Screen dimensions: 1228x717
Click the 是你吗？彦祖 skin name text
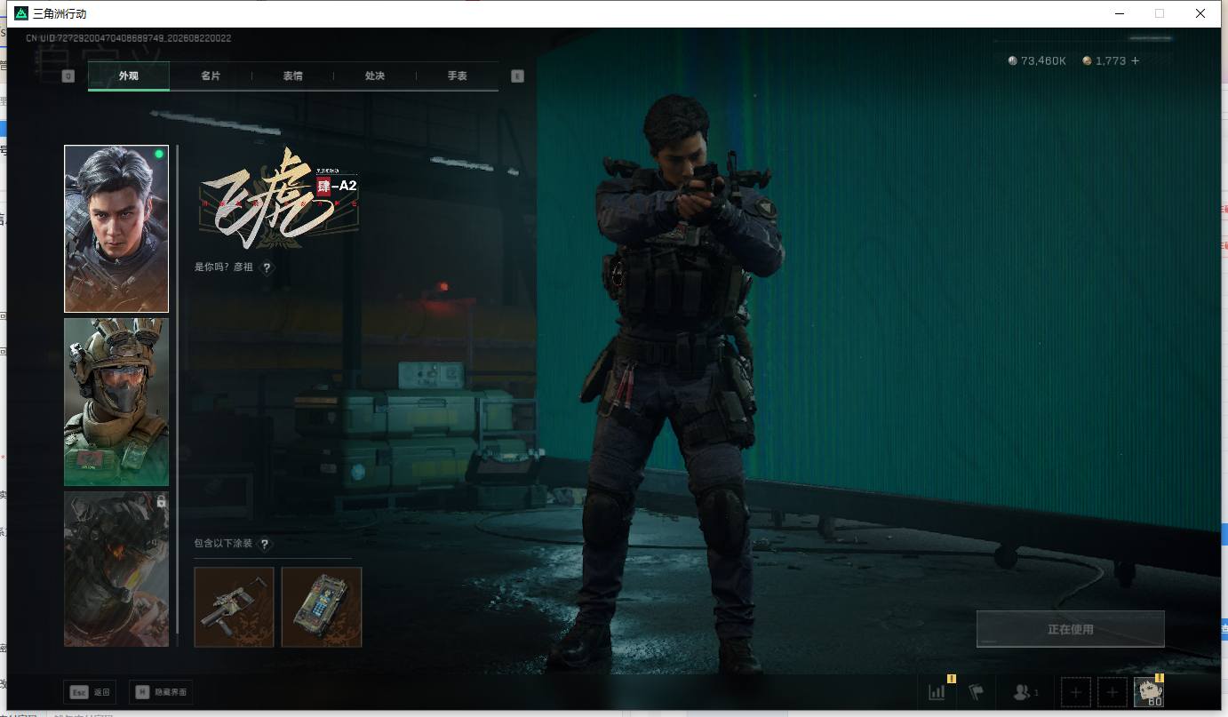click(x=224, y=267)
